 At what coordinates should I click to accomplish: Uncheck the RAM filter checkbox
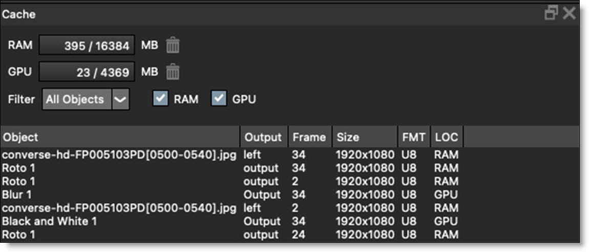pos(160,99)
